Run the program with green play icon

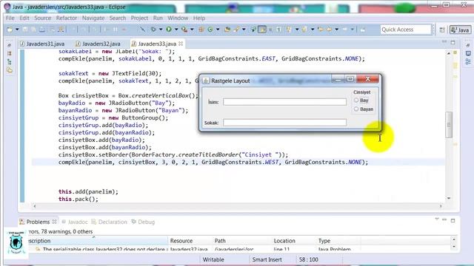click(169, 30)
